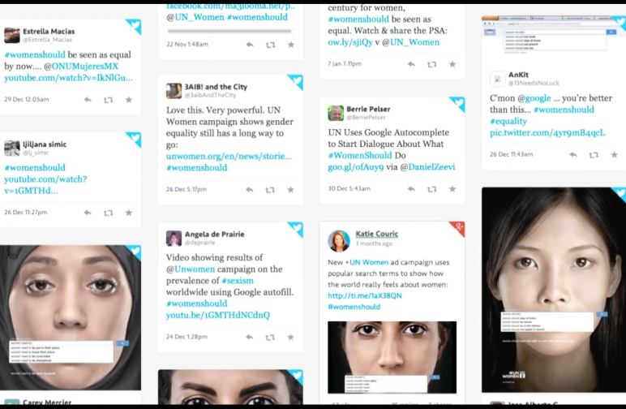Retweet Berrie Pelser's tweet
This screenshot has width=626, height=409.
coord(432,189)
